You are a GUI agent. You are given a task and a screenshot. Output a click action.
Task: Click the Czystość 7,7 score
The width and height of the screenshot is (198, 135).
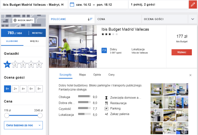[x=95, y=109]
